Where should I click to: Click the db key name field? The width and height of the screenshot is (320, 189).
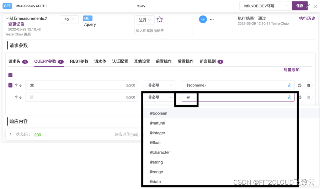pos(81,85)
